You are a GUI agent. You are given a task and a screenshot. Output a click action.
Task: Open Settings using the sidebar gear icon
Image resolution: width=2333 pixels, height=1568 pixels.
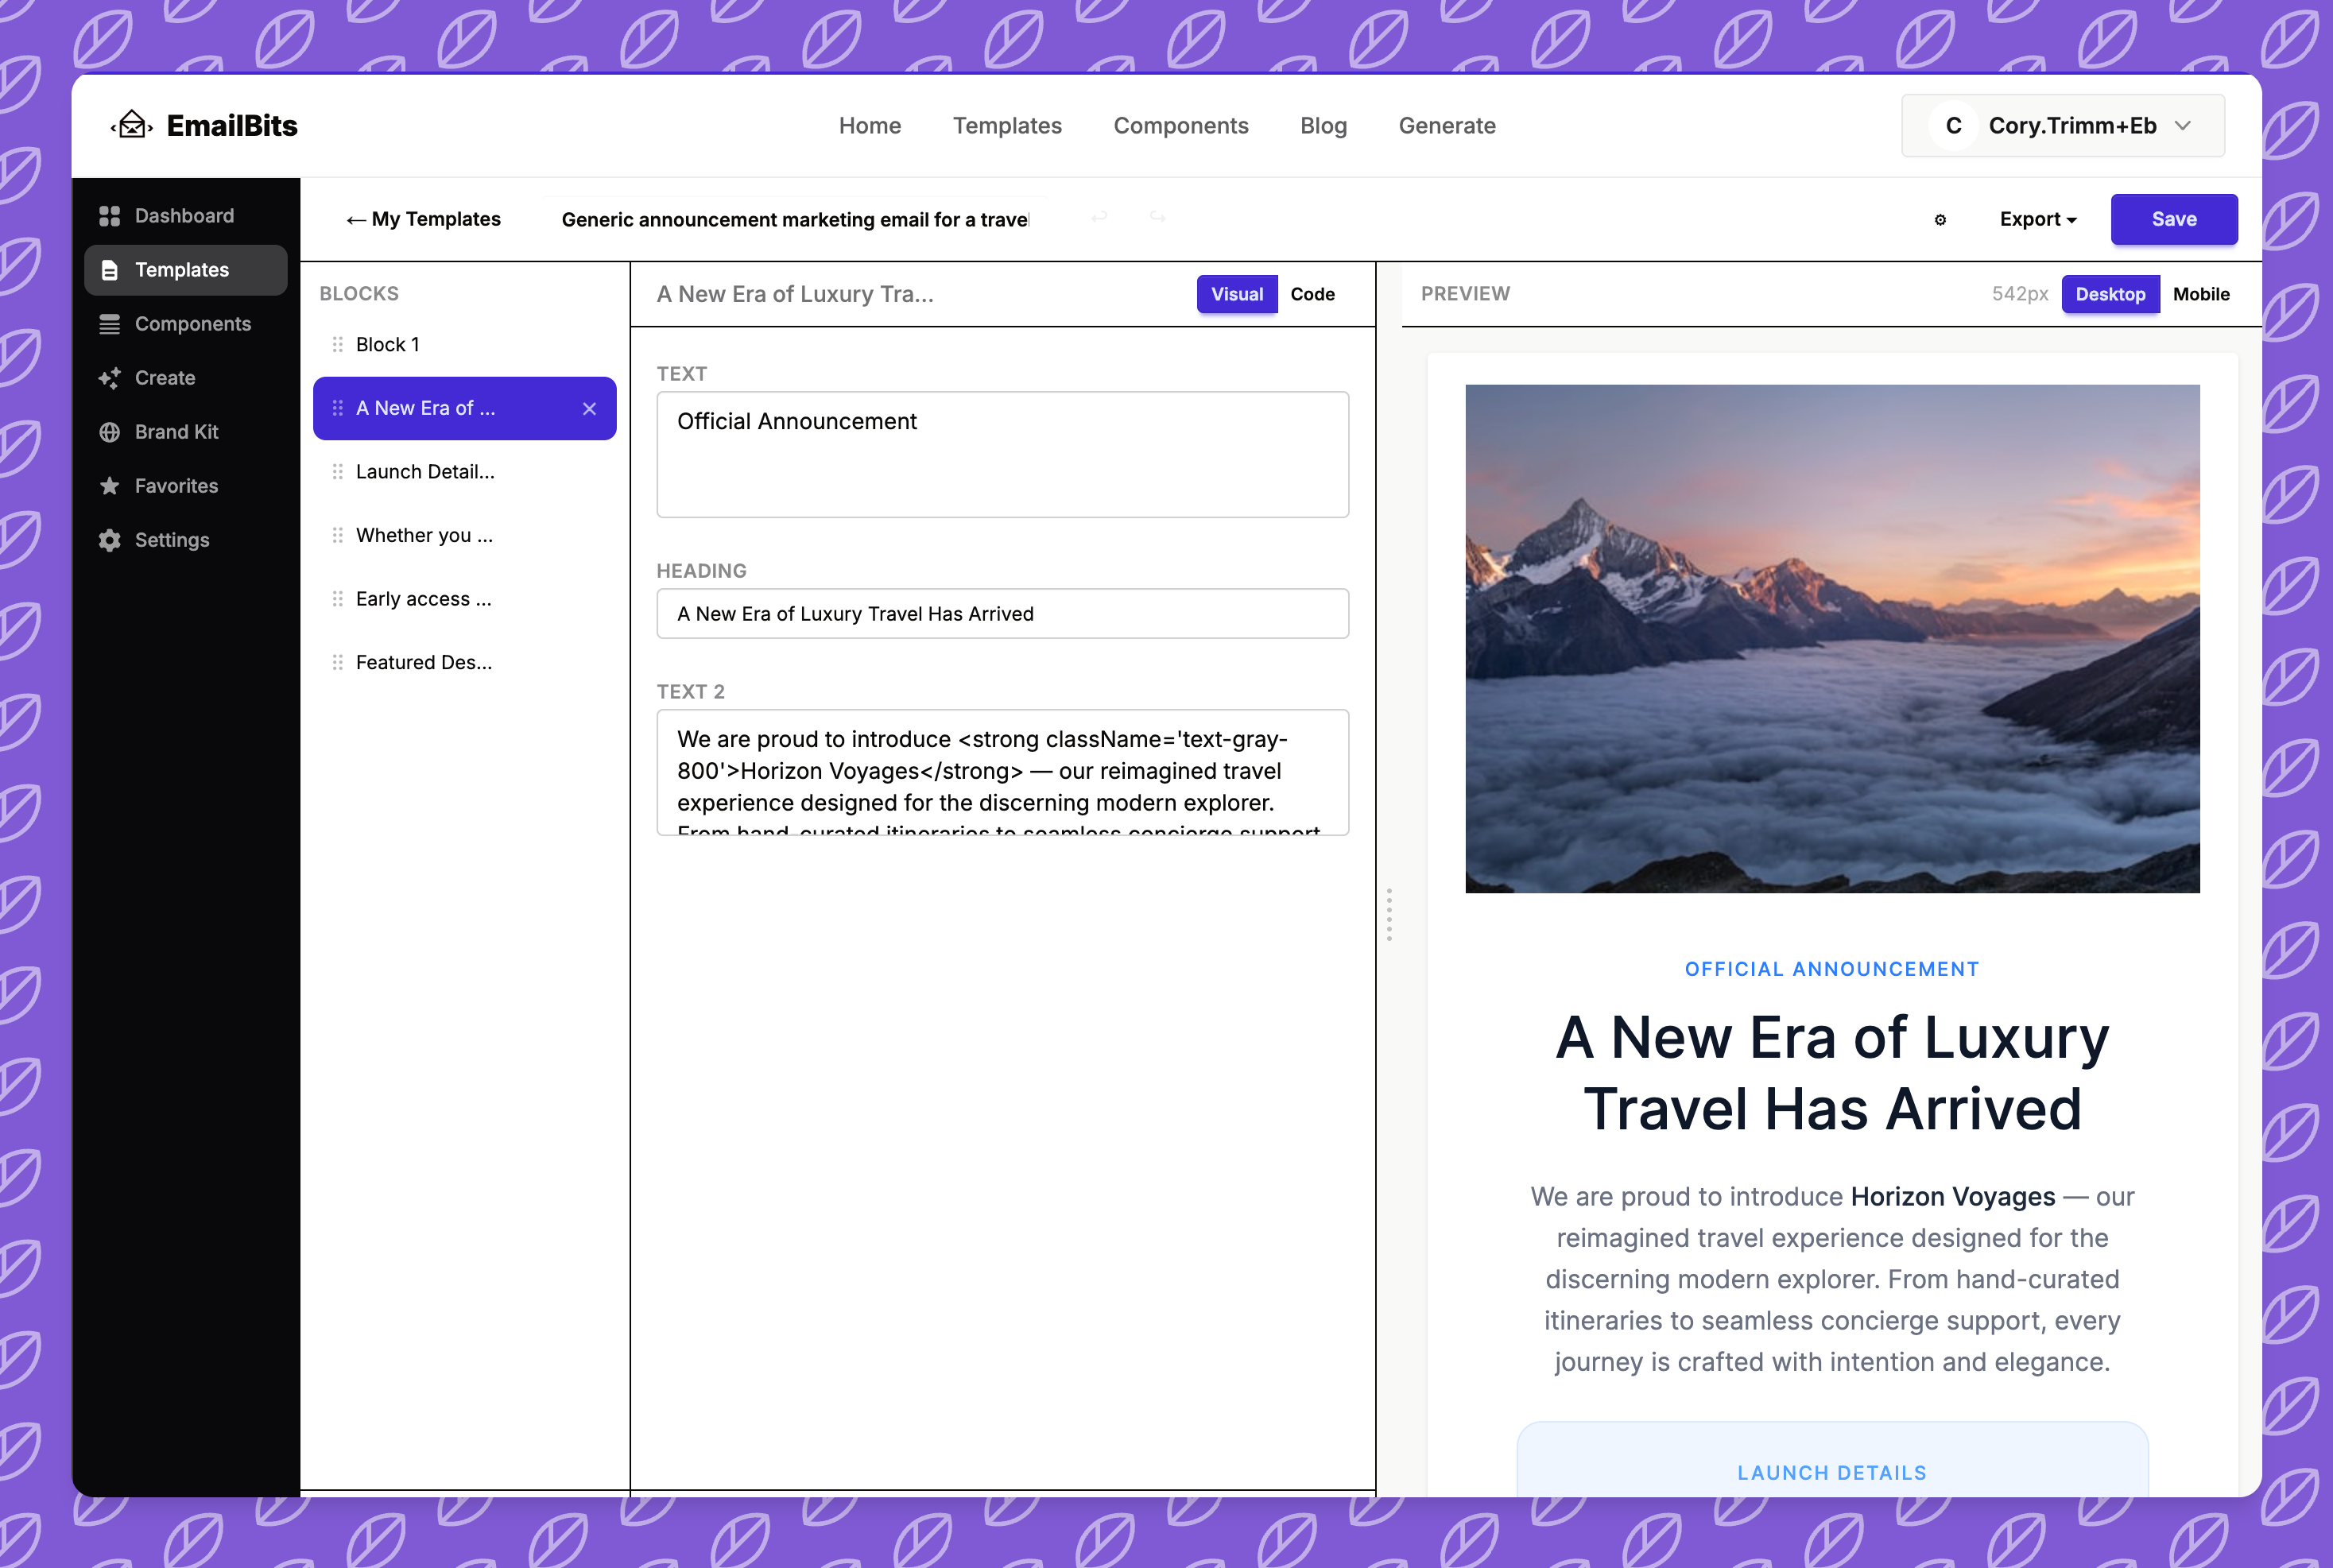(x=110, y=539)
